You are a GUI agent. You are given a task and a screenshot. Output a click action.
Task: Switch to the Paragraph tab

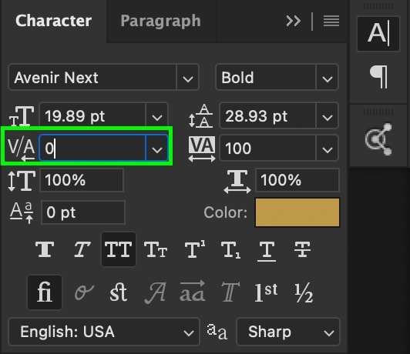(x=160, y=21)
